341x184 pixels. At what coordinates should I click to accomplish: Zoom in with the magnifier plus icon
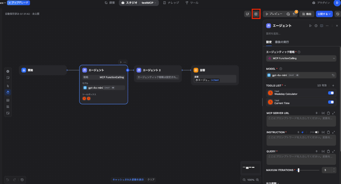point(257,180)
